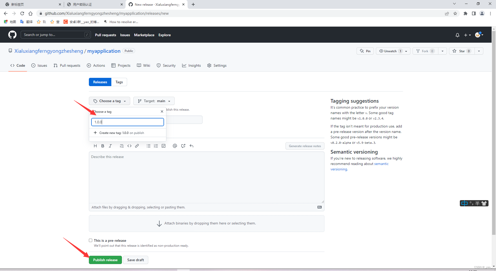Screen dimensions: 496x271
Task: Click the attach binaries drop area
Action: pyautogui.click(x=207, y=223)
